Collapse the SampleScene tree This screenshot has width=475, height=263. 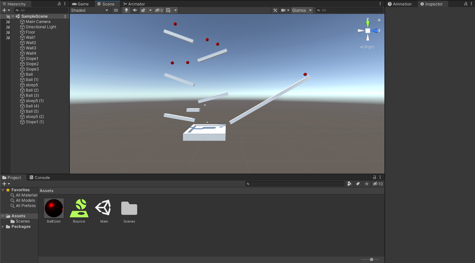tap(13, 16)
